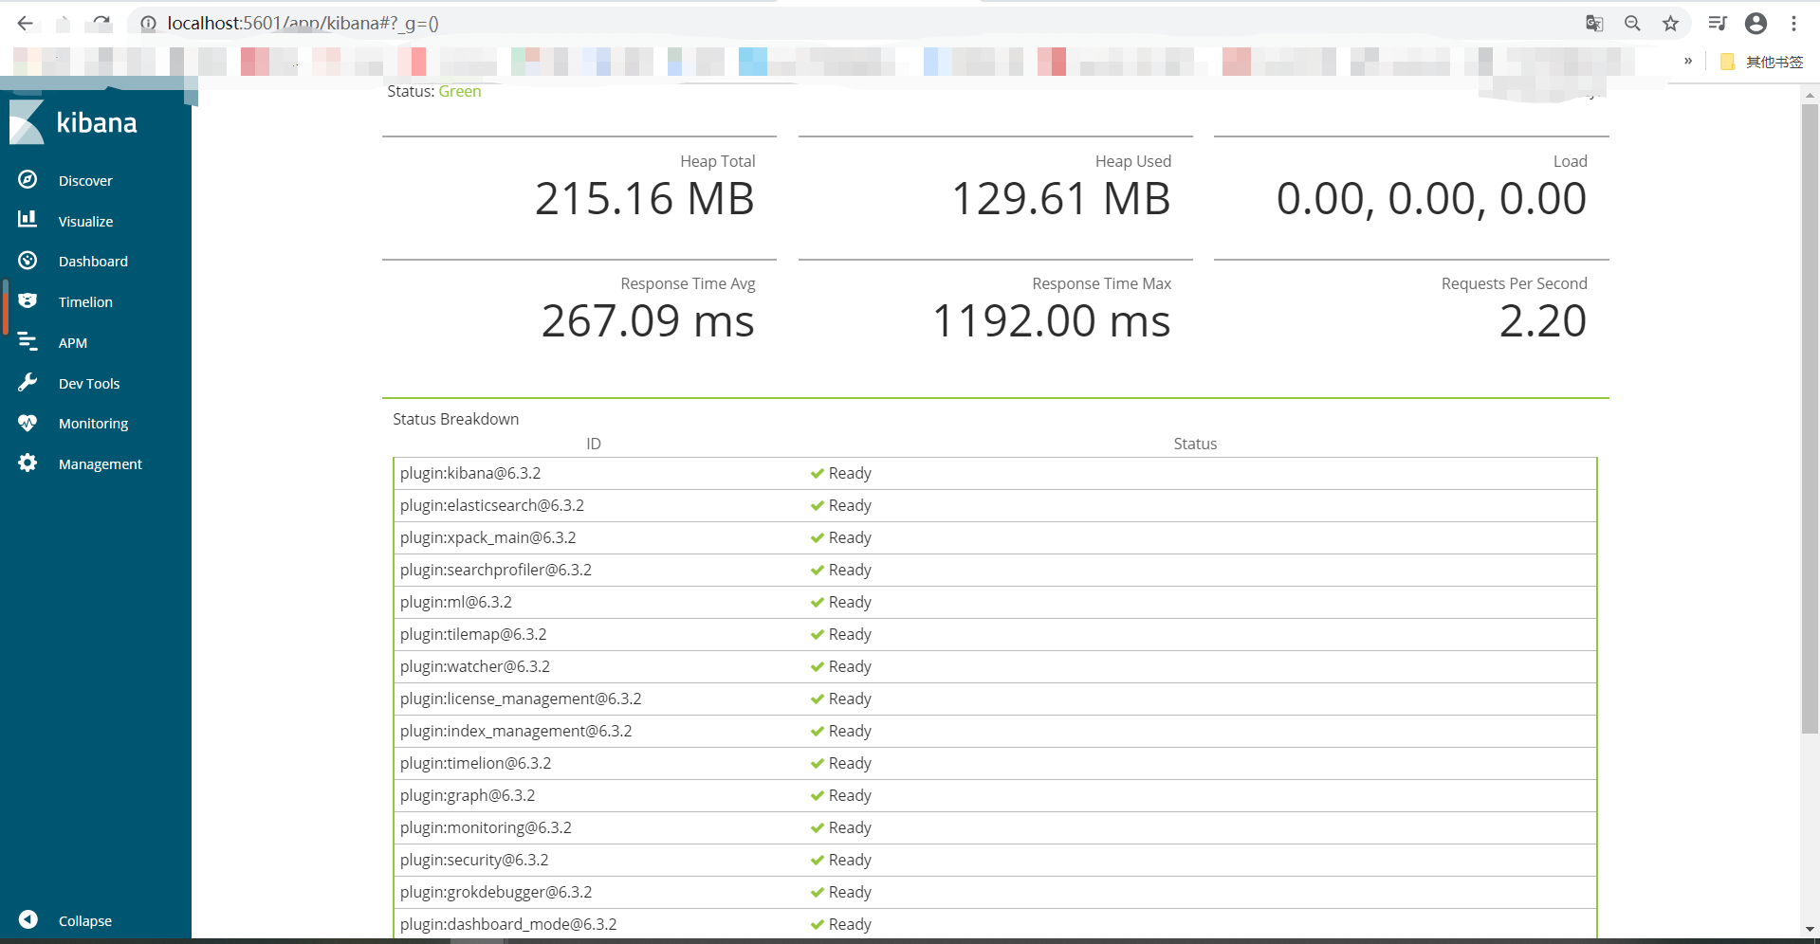Expand the bookmarks overflow chevron
1820x944 pixels.
point(1688,61)
